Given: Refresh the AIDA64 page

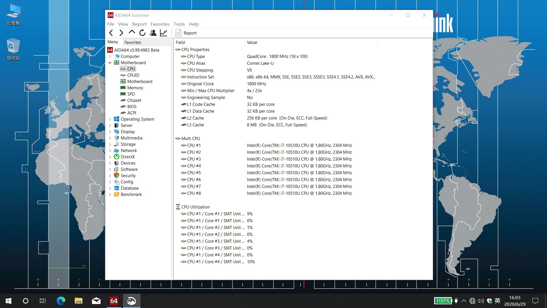Looking at the screenshot, I should coord(142,33).
